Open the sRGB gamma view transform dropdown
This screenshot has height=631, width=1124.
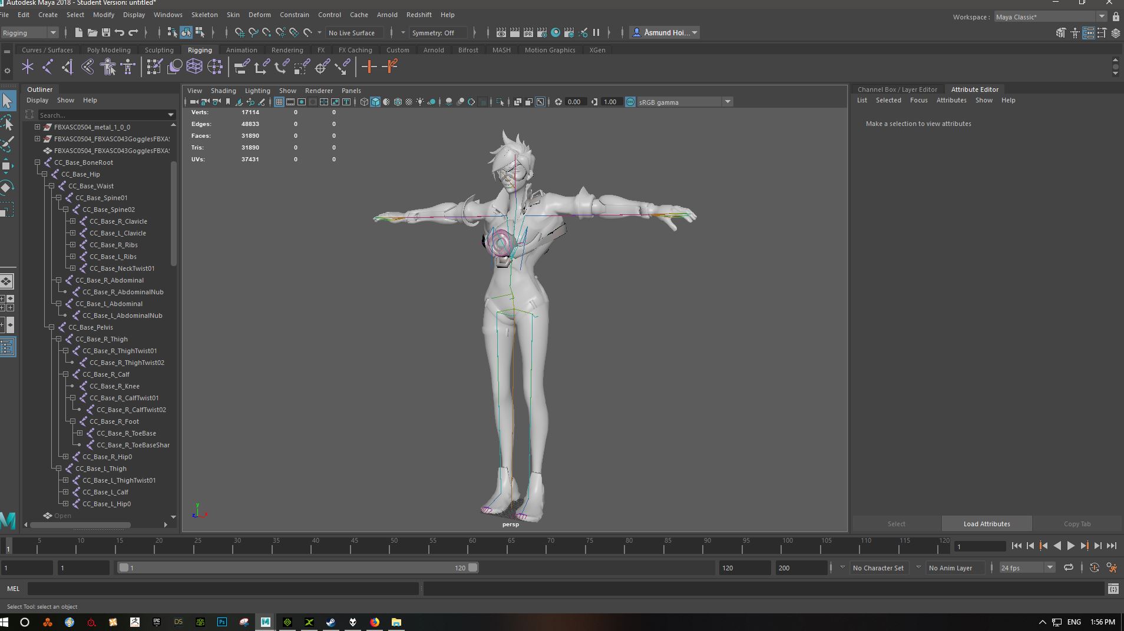point(685,102)
